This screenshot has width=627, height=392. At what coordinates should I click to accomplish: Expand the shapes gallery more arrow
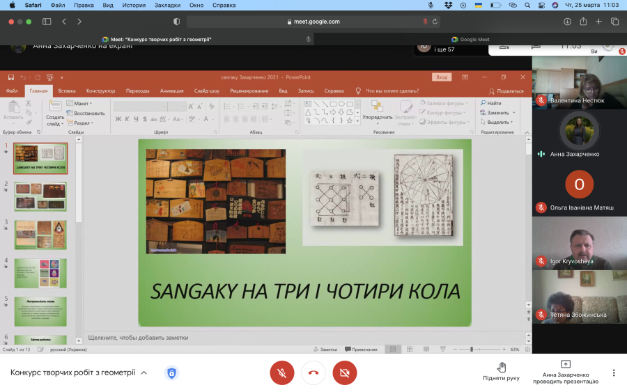tap(357, 121)
